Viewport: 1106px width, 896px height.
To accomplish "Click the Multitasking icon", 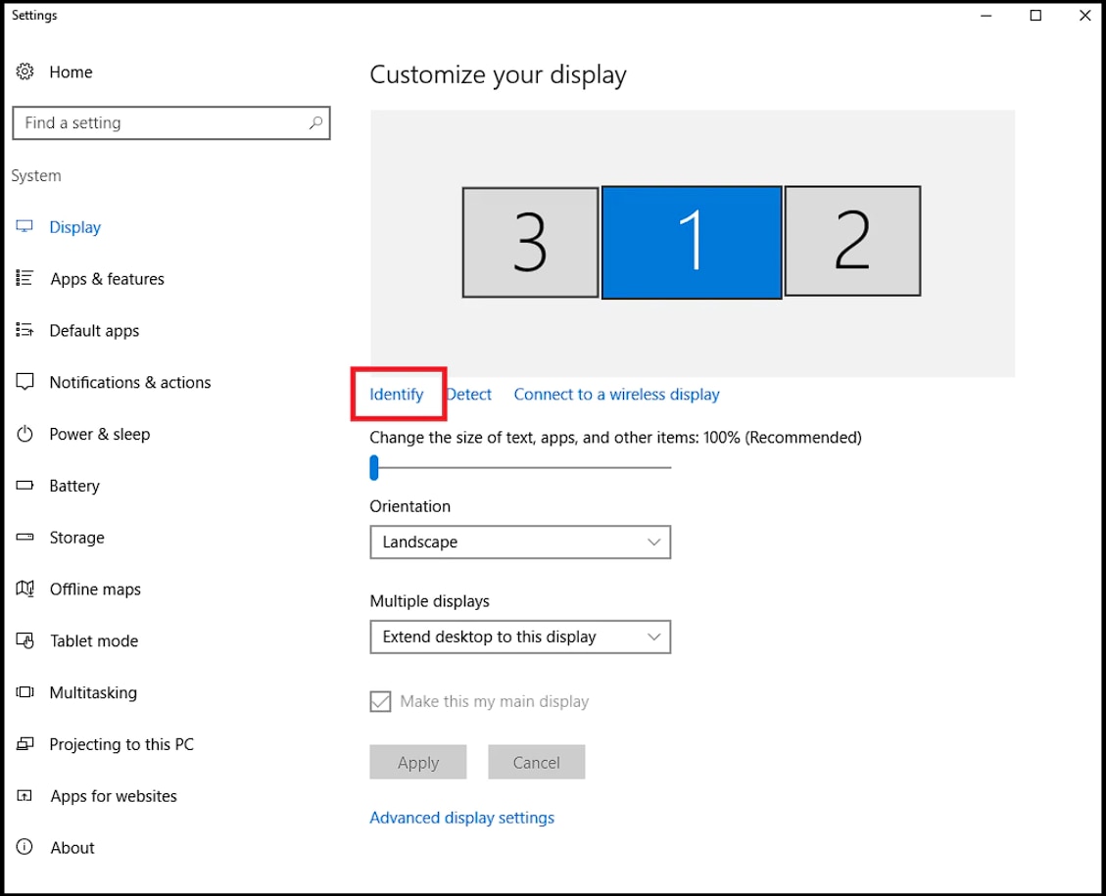I will [24, 691].
